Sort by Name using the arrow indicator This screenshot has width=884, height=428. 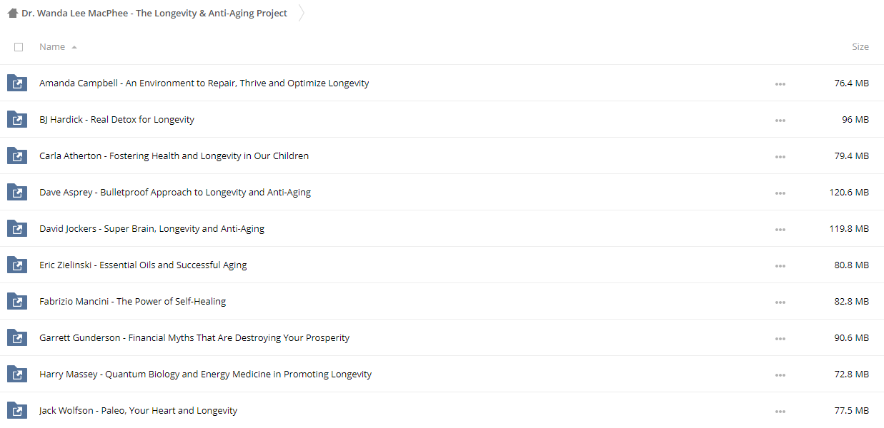(x=74, y=47)
